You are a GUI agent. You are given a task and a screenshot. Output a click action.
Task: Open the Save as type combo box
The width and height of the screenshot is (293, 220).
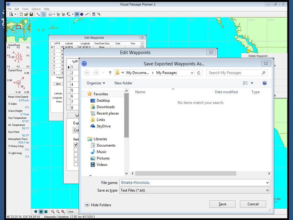194,190
